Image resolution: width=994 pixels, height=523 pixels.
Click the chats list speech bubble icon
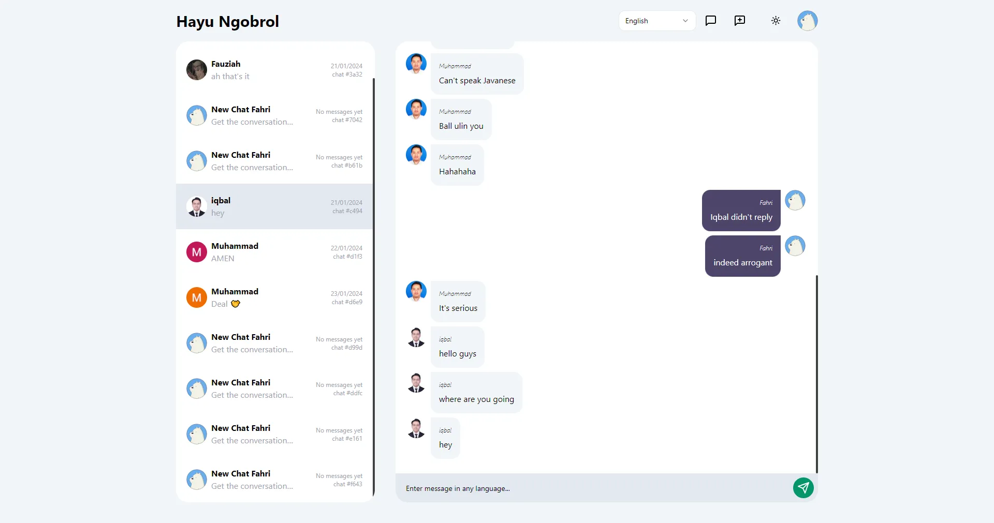pyautogui.click(x=711, y=21)
